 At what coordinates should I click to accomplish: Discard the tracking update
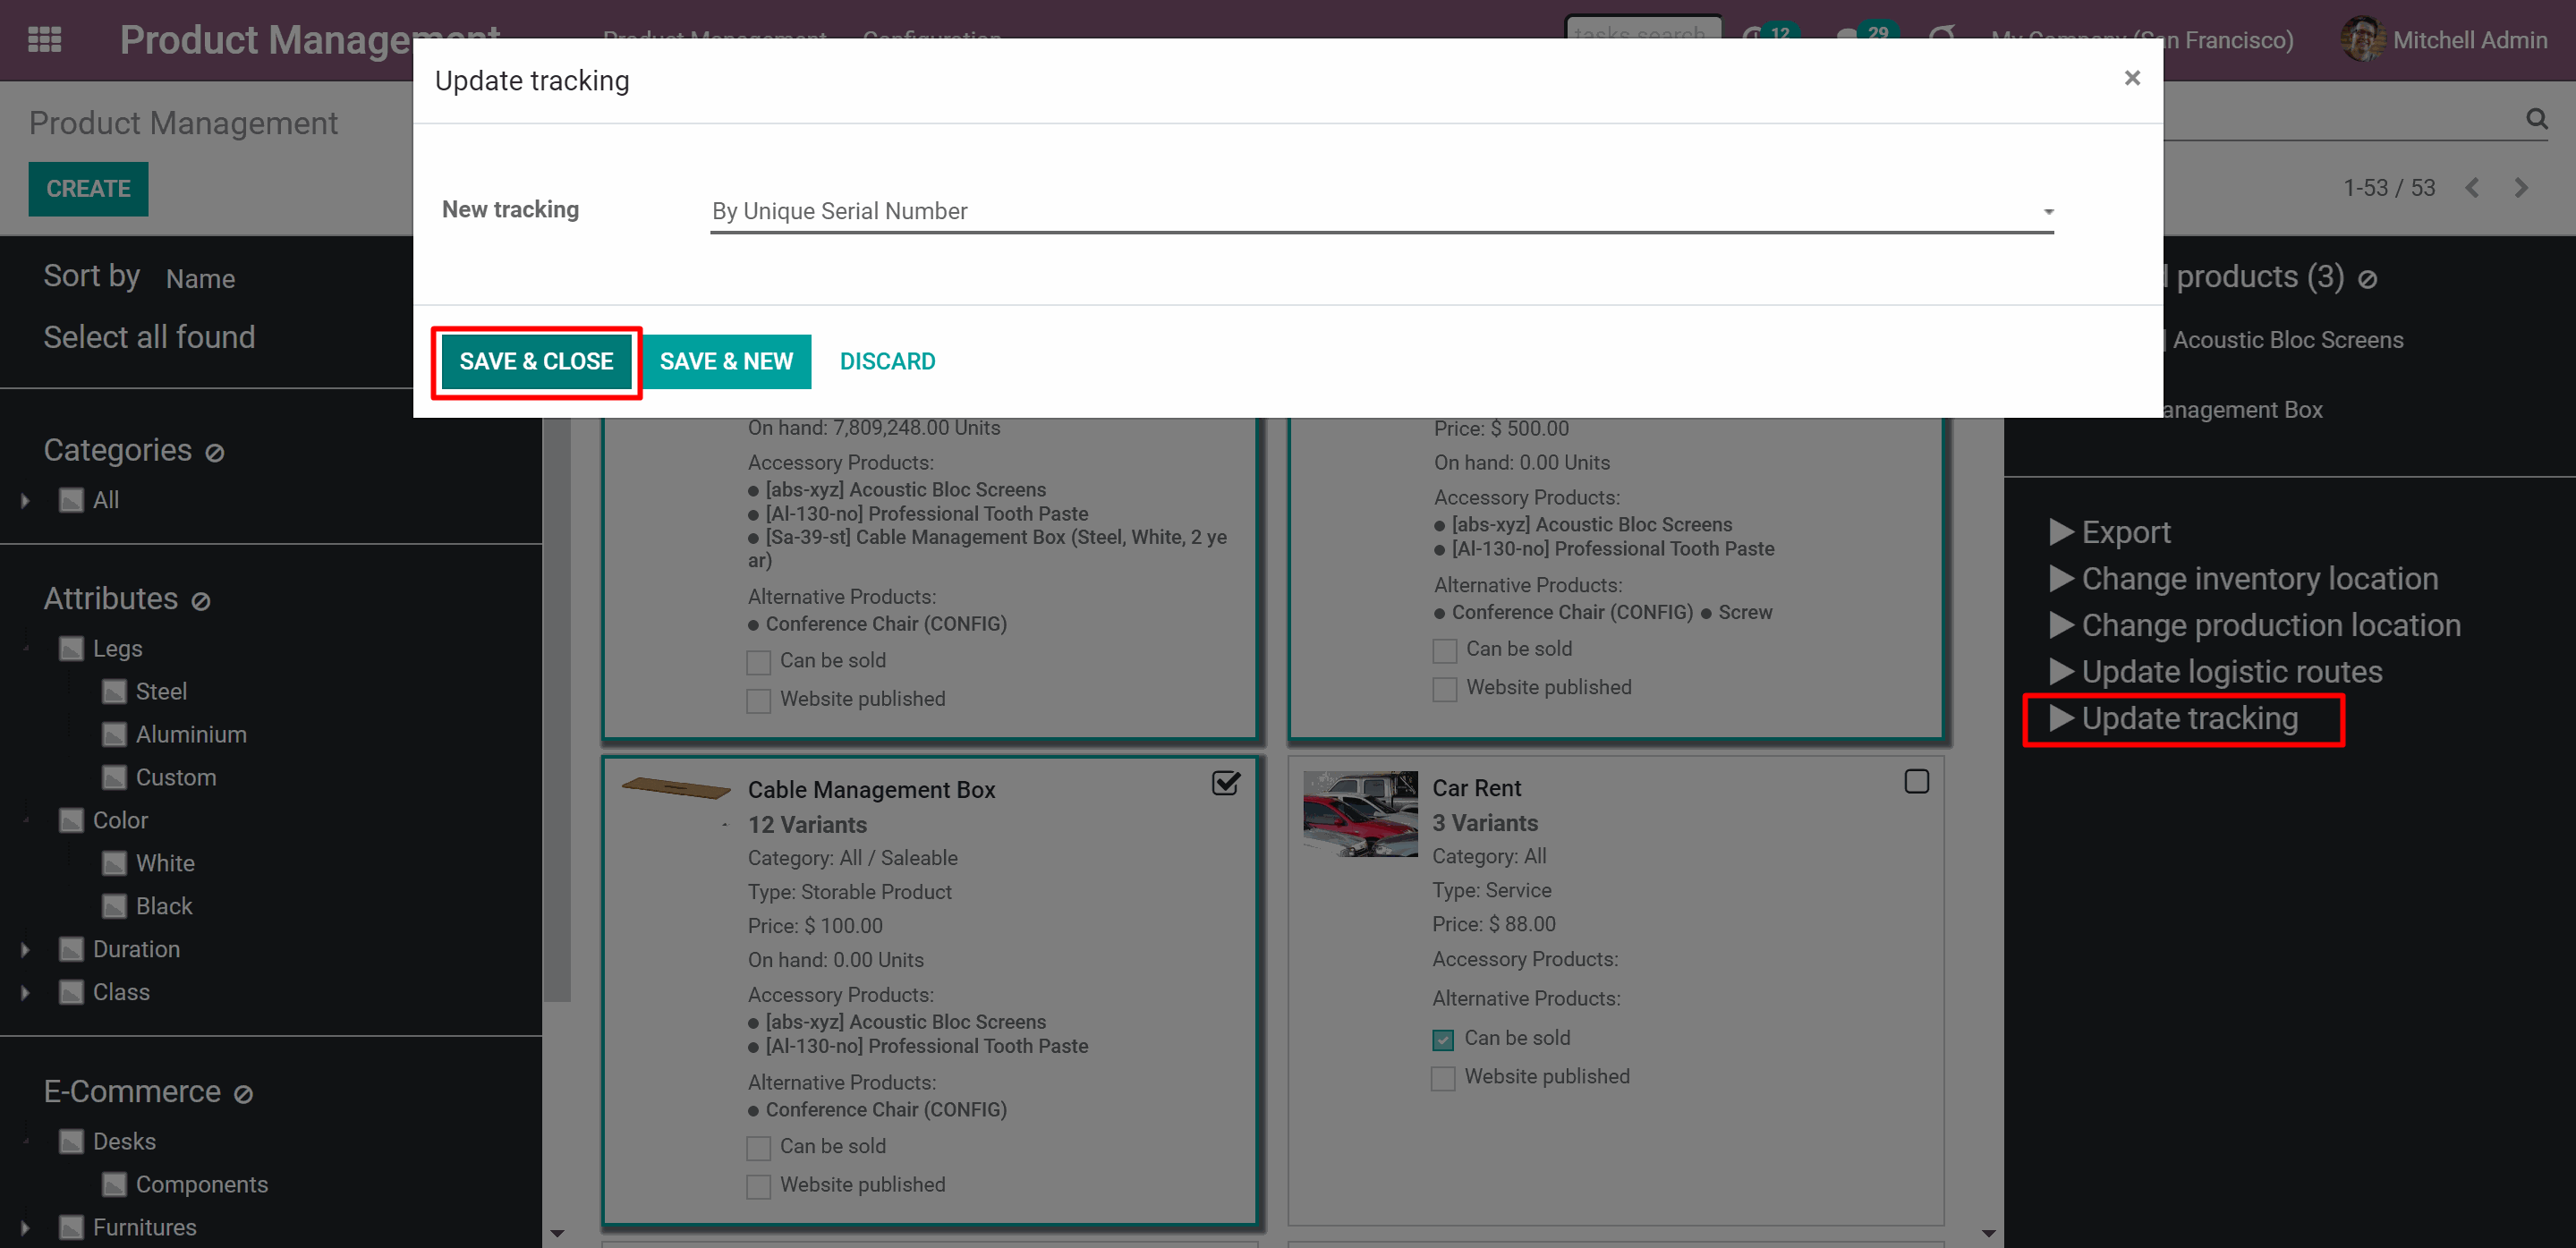887,362
